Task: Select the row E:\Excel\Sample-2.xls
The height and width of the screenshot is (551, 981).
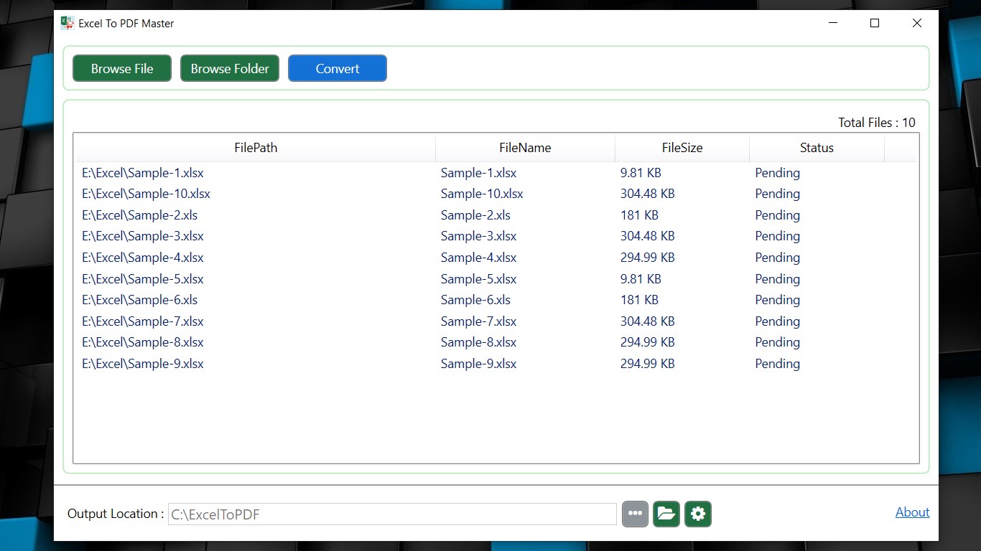Action: point(496,215)
